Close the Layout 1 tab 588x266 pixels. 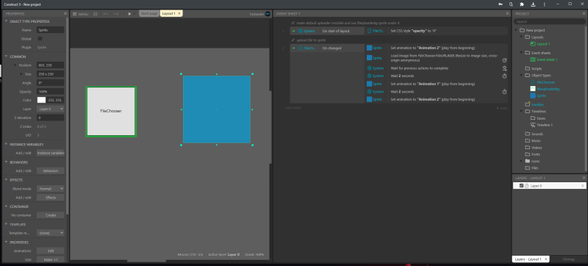pos(179,13)
